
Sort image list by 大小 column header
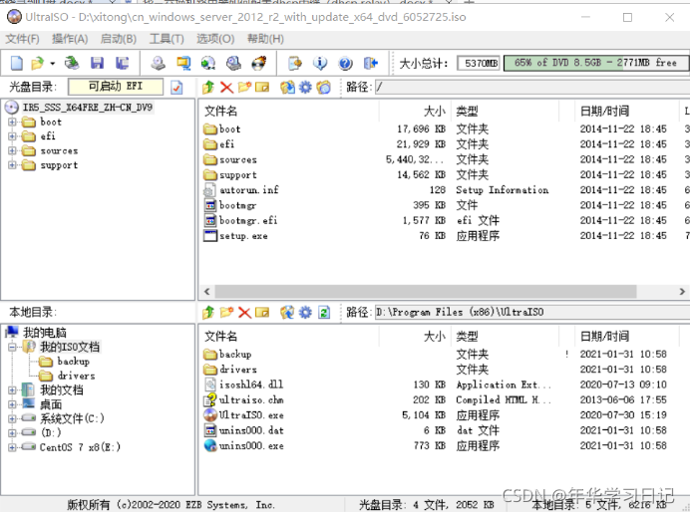click(415, 112)
